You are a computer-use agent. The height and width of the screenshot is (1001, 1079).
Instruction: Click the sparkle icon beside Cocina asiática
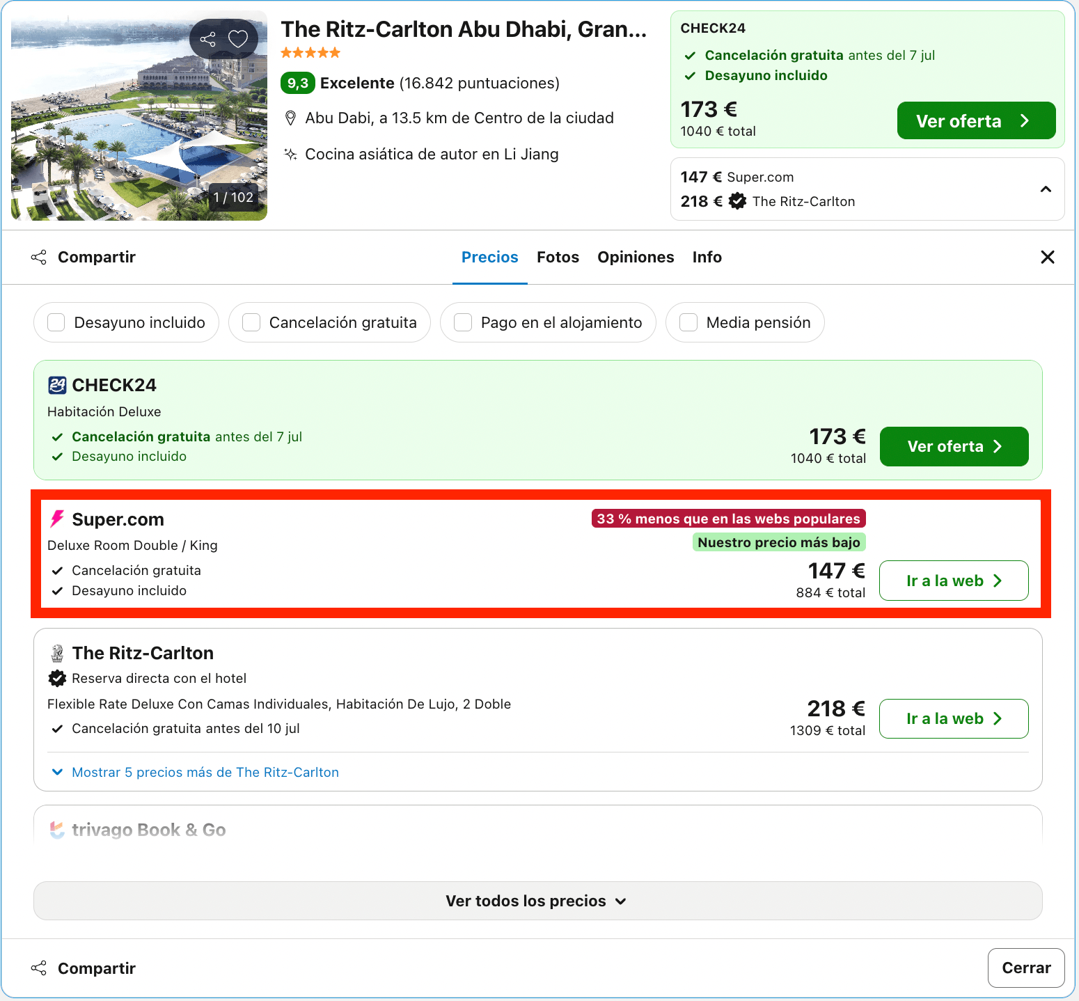click(291, 155)
